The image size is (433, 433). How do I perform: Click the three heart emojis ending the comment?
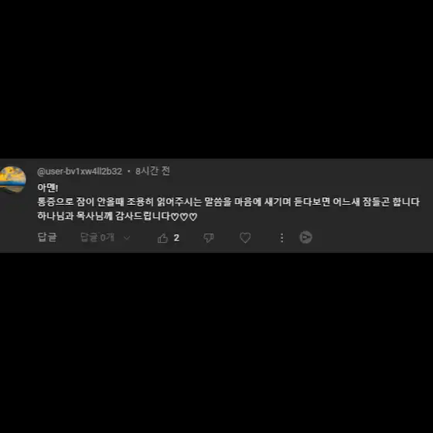(x=184, y=216)
